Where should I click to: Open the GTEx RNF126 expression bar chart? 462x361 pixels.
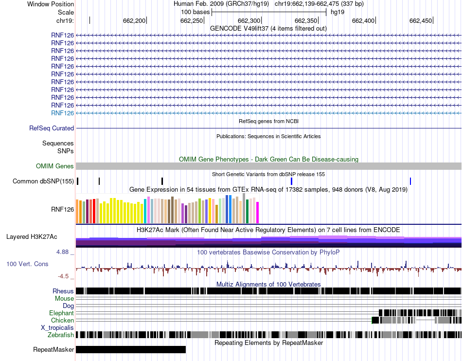pyautogui.click(x=167, y=209)
